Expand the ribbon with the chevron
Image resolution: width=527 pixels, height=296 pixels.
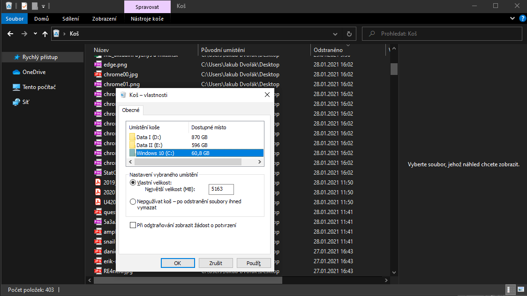click(x=512, y=19)
